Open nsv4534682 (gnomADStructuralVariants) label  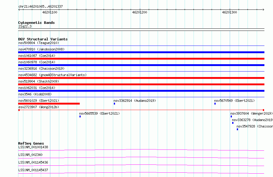(x=52, y=75)
